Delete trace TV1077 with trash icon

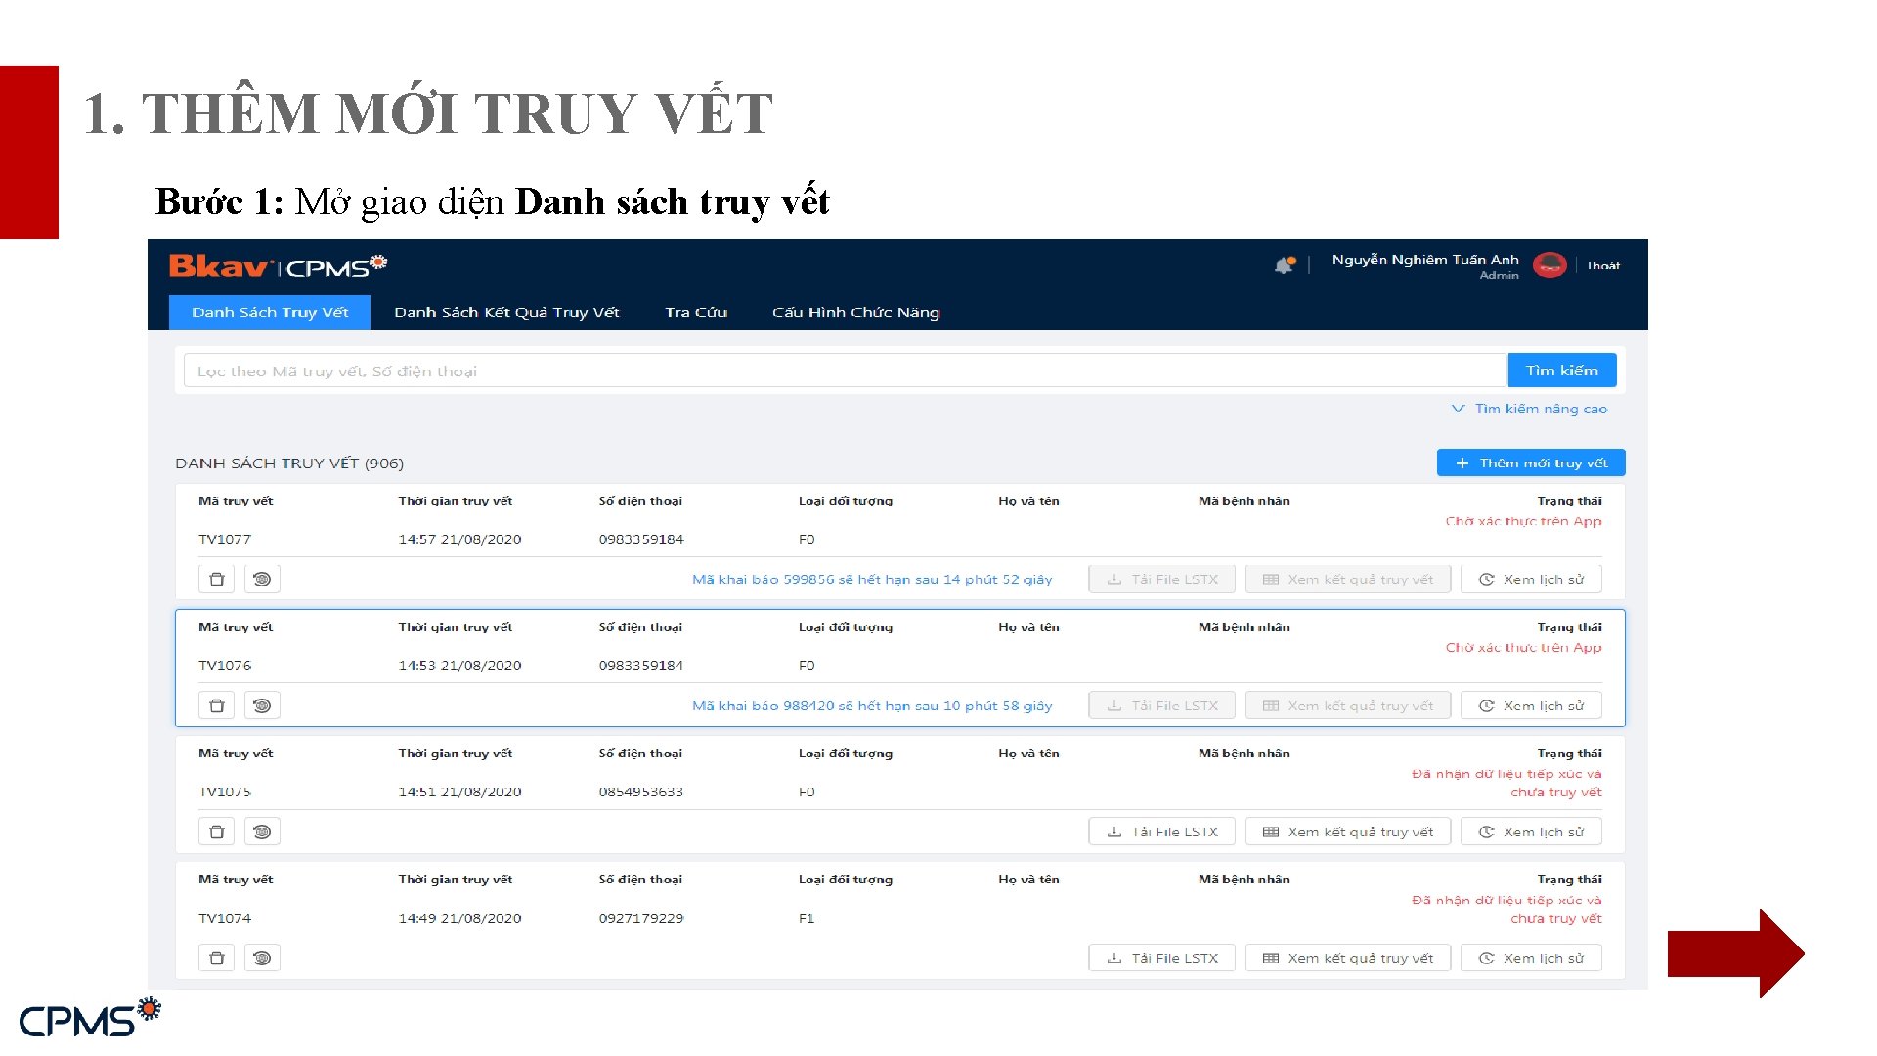[217, 579]
